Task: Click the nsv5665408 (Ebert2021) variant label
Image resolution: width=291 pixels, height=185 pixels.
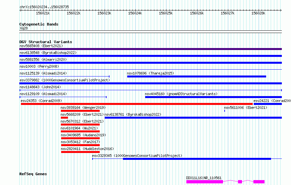Action: point(41,46)
